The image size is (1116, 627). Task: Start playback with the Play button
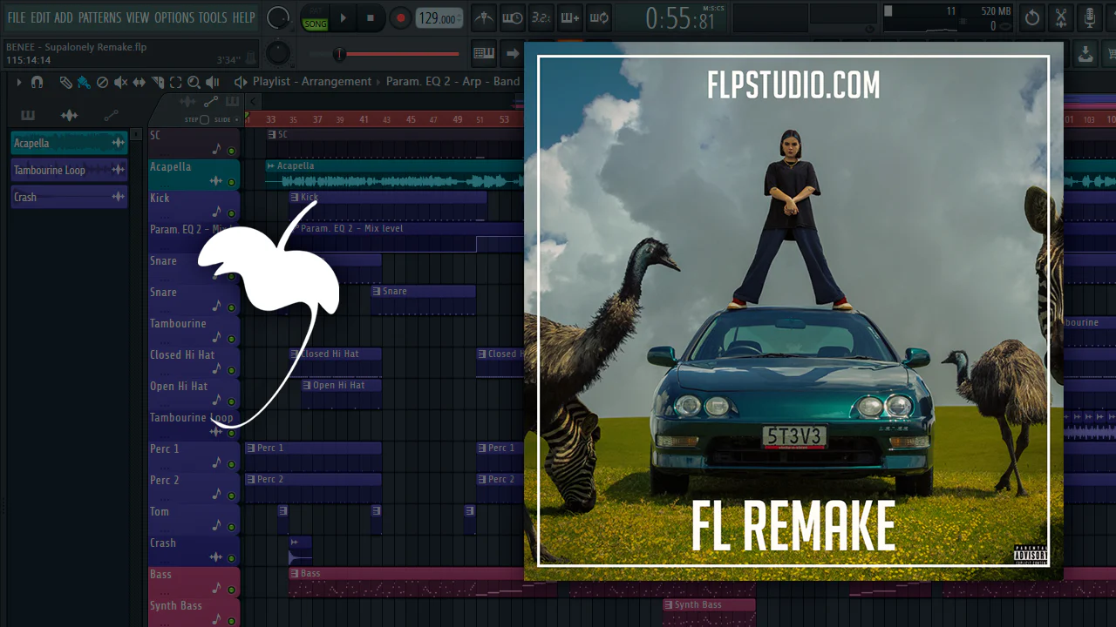tap(343, 17)
